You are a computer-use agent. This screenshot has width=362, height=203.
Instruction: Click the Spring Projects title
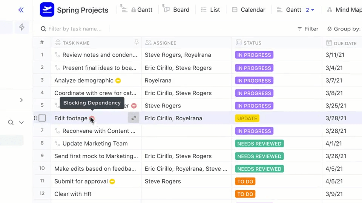pyautogui.click(x=83, y=10)
